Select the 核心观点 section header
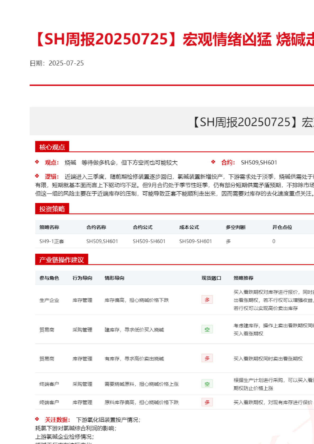 click(52, 147)
